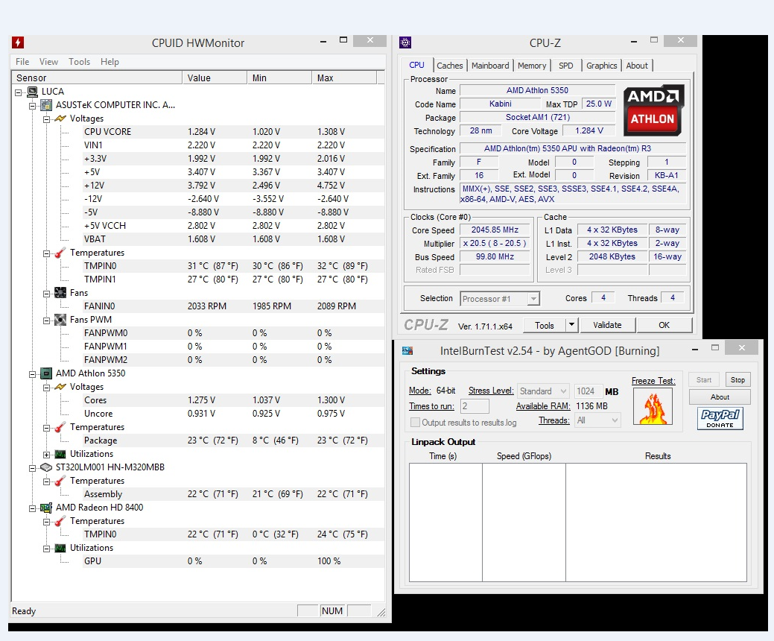
Task: Expand the Athlon Utilizations group
Action: [46, 455]
